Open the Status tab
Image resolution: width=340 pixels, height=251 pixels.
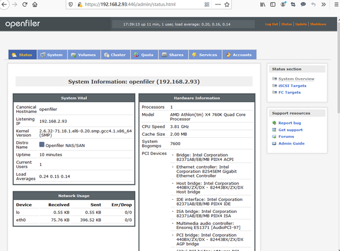pos(22,55)
